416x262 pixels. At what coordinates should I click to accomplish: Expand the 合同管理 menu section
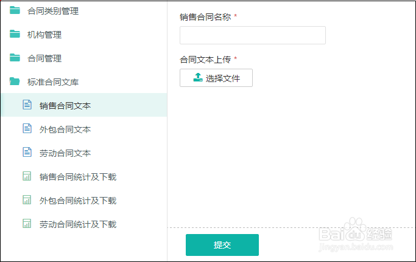(44, 58)
